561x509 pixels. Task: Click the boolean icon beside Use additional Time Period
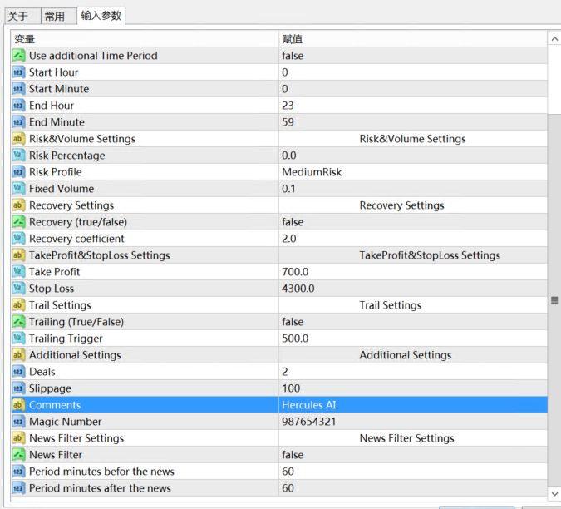pos(18,56)
